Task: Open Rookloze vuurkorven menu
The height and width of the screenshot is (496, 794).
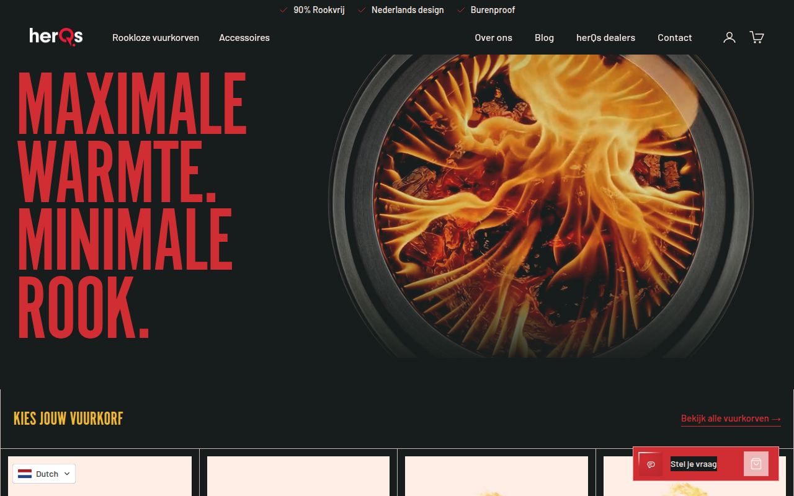Action: pos(156,37)
